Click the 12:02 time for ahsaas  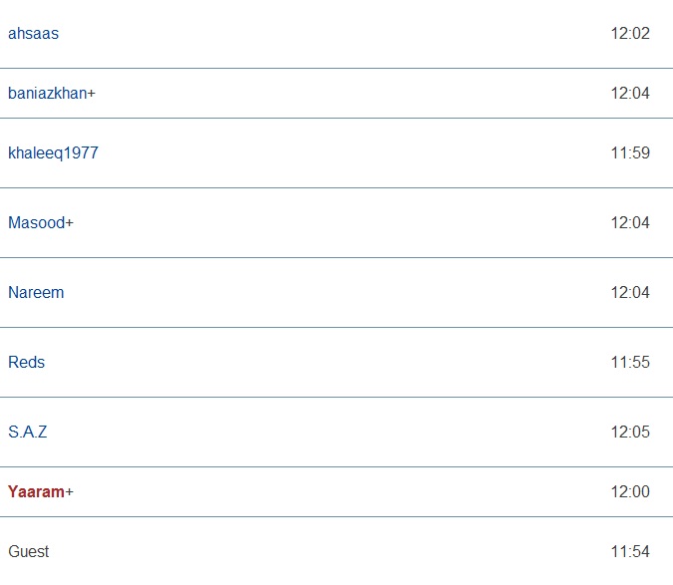[x=630, y=34]
